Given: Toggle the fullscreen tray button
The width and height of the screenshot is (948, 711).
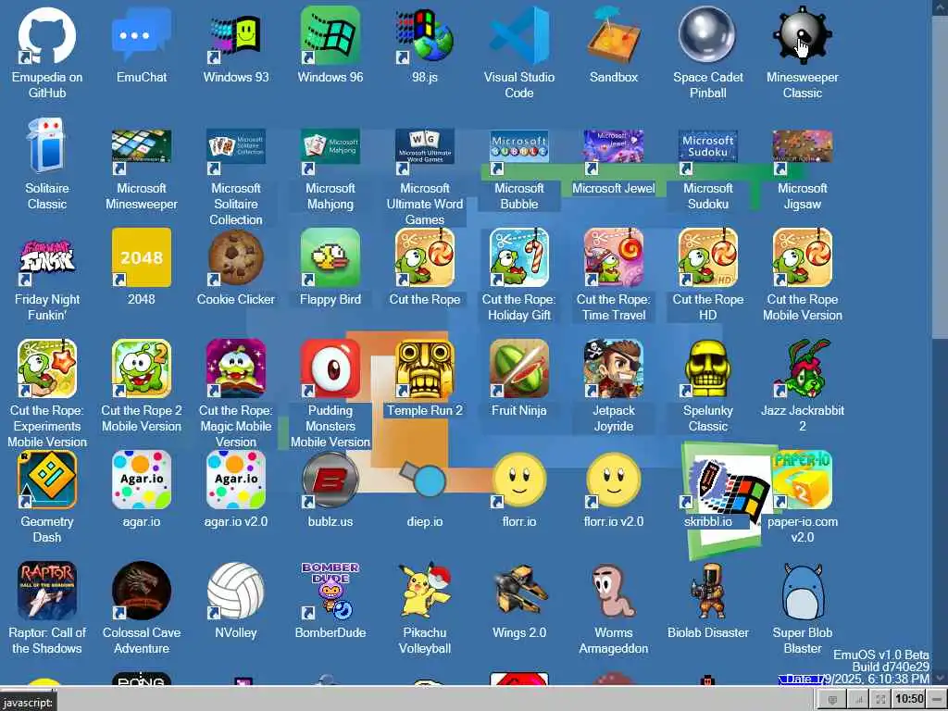Looking at the screenshot, I should 880,700.
